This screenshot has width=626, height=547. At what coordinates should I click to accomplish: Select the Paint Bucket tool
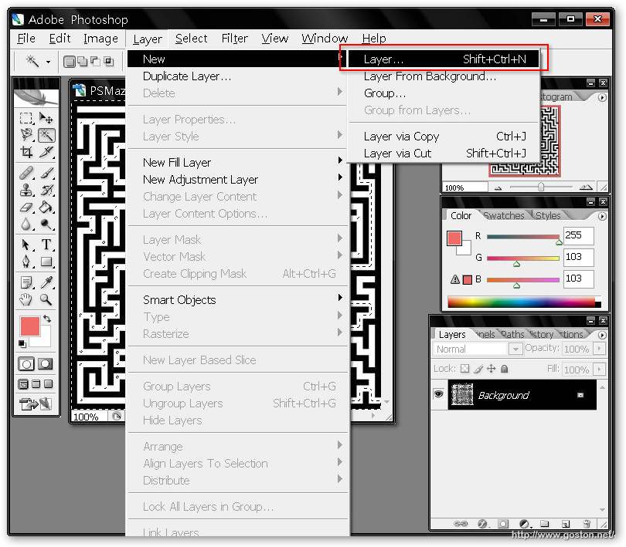pyautogui.click(x=46, y=208)
